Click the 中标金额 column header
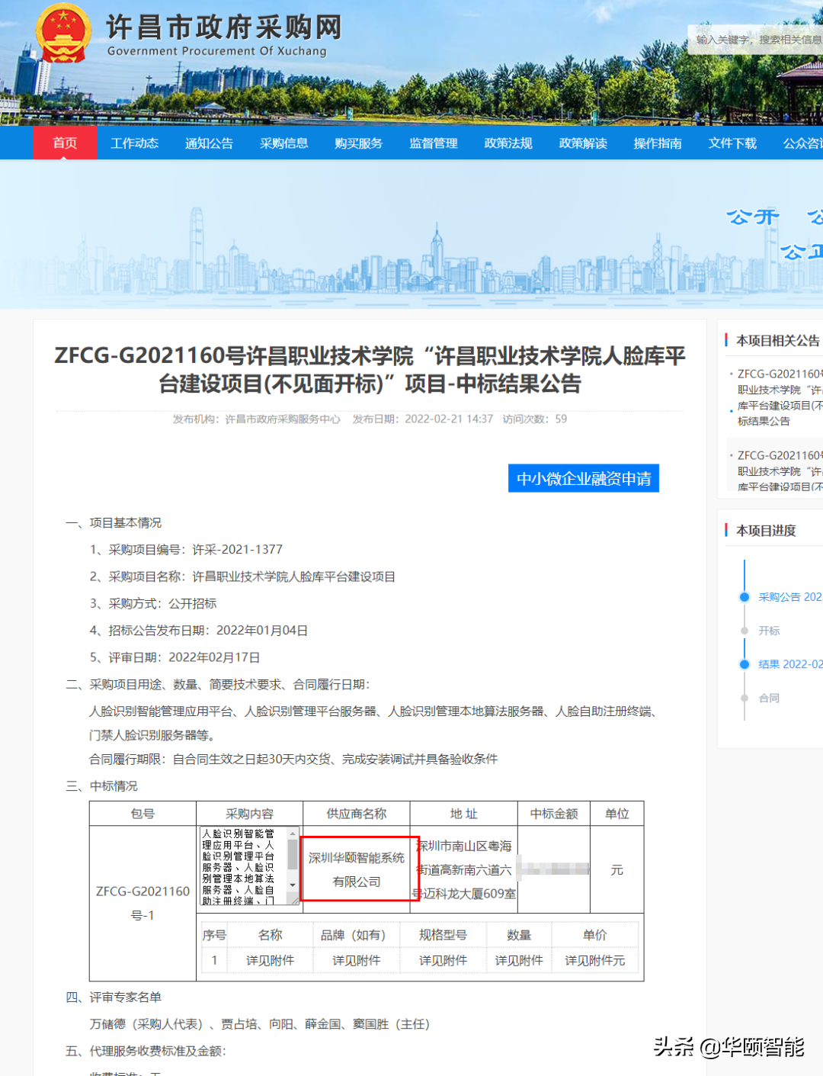 point(554,814)
